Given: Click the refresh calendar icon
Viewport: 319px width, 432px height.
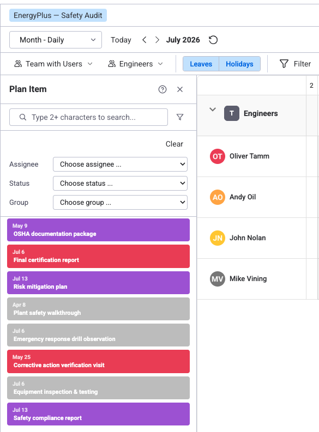Looking at the screenshot, I should click(x=213, y=40).
